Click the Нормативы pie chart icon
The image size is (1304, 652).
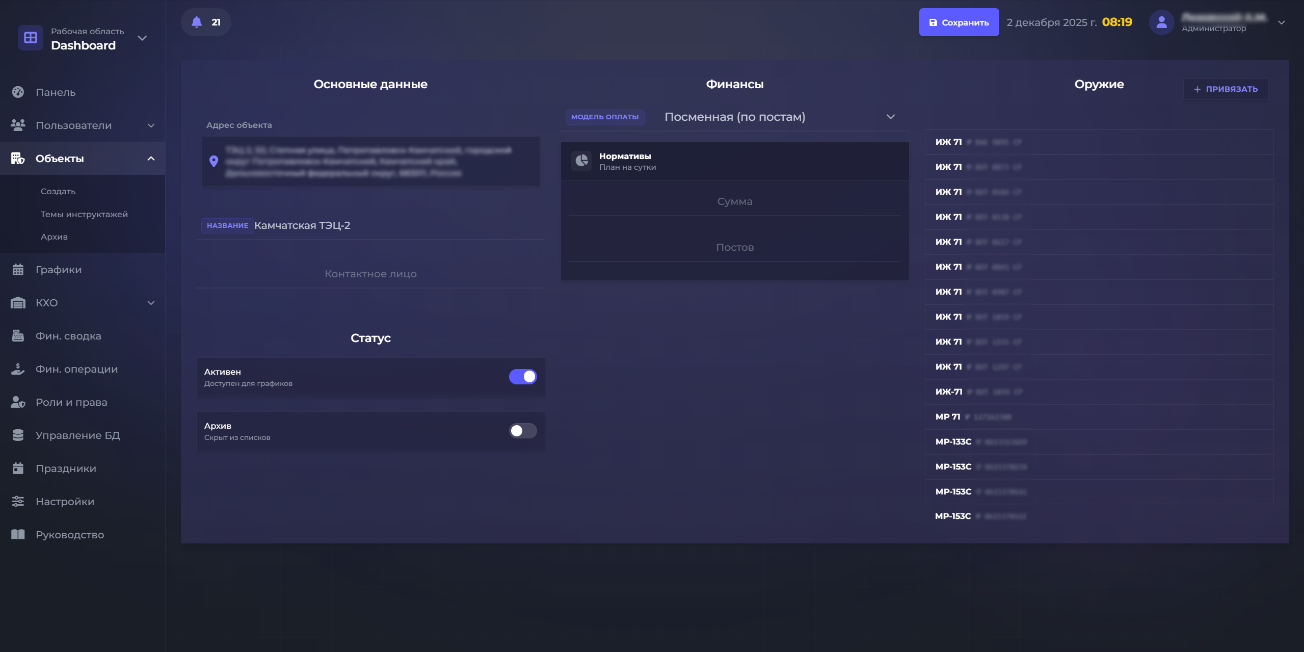click(x=581, y=161)
